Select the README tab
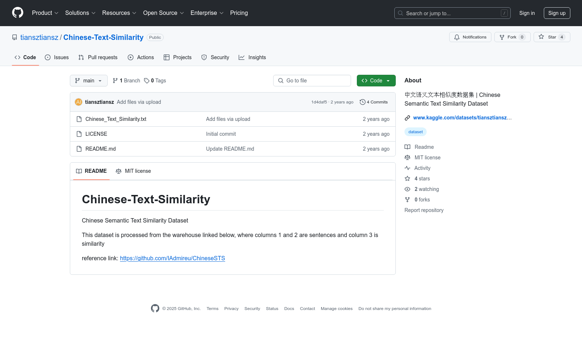 91,171
